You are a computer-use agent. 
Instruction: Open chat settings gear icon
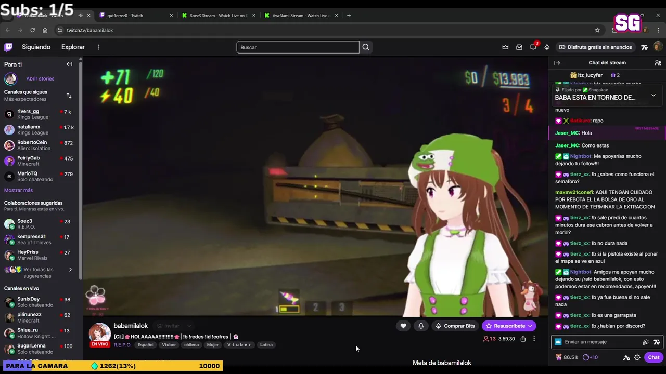[637, 357]
